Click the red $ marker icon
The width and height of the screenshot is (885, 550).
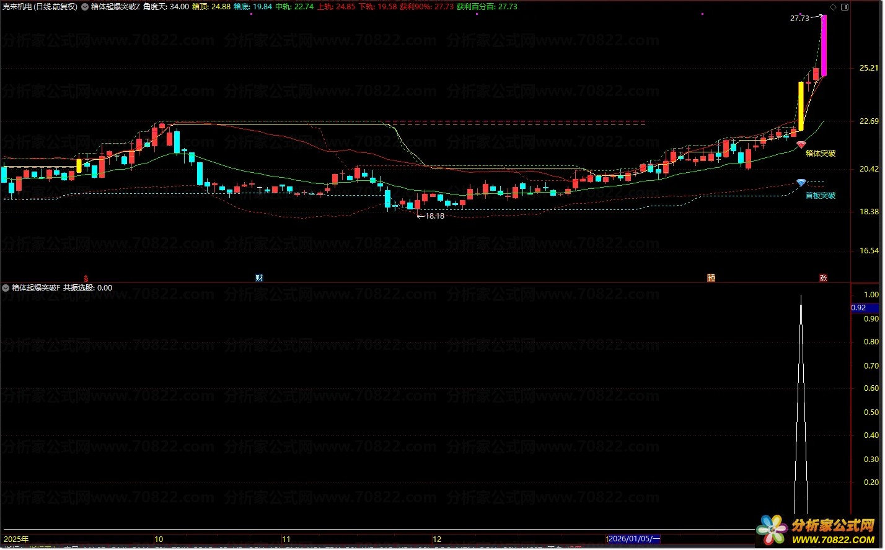tap(86, 278)
